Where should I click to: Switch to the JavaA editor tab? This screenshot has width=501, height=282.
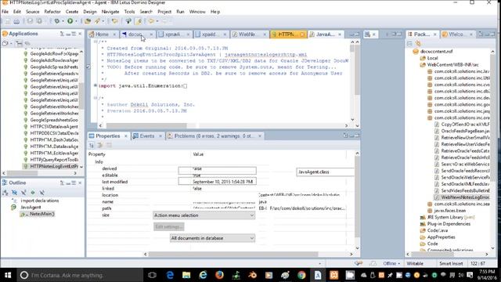pyautogui.click(x=326, y=34)
